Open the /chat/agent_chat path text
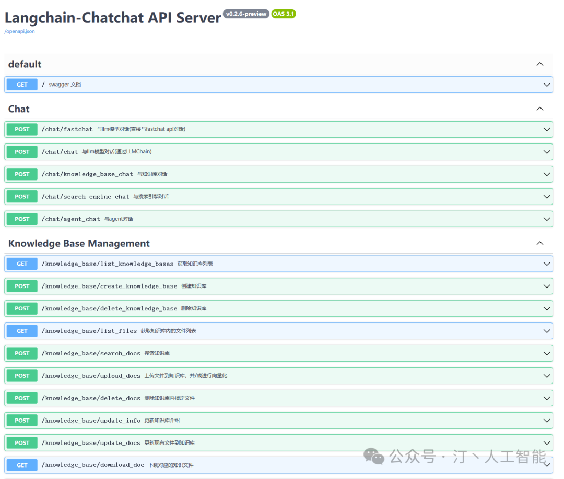Image resolution: width=564 pixels, height=479 pixels. pos(71,219)
